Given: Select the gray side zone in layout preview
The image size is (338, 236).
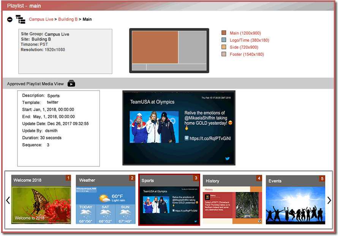Looking at the screenshot, I should pos(193,47).
